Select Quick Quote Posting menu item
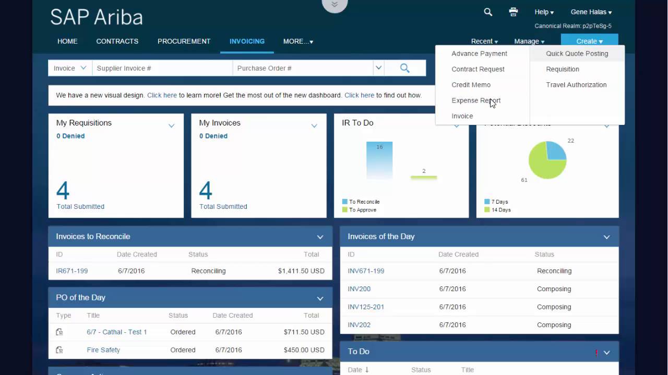 coord(577,54)
